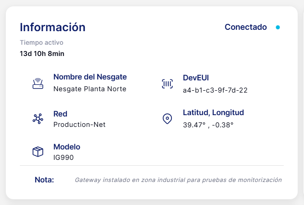Select the DevEUI value a4-b1-c3-9f-7d-22
The width and height of the screenshot is (304, 205).
click(215, 90)
